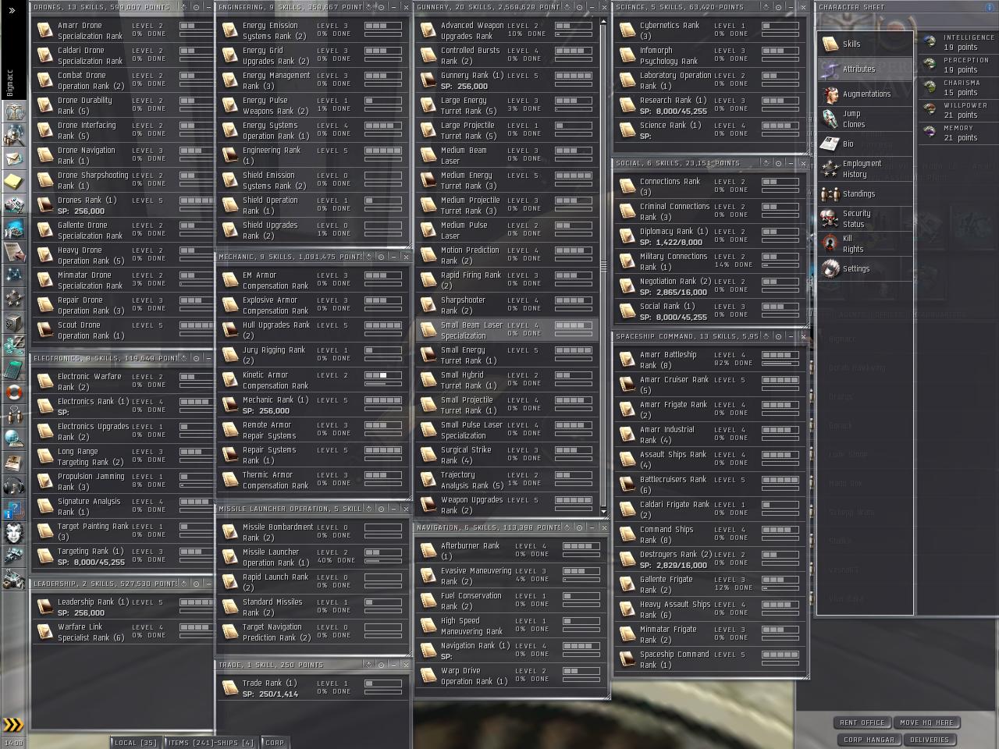Toggle the circle pin on the Social window header
Screen dimensions: 999x749
778,163
